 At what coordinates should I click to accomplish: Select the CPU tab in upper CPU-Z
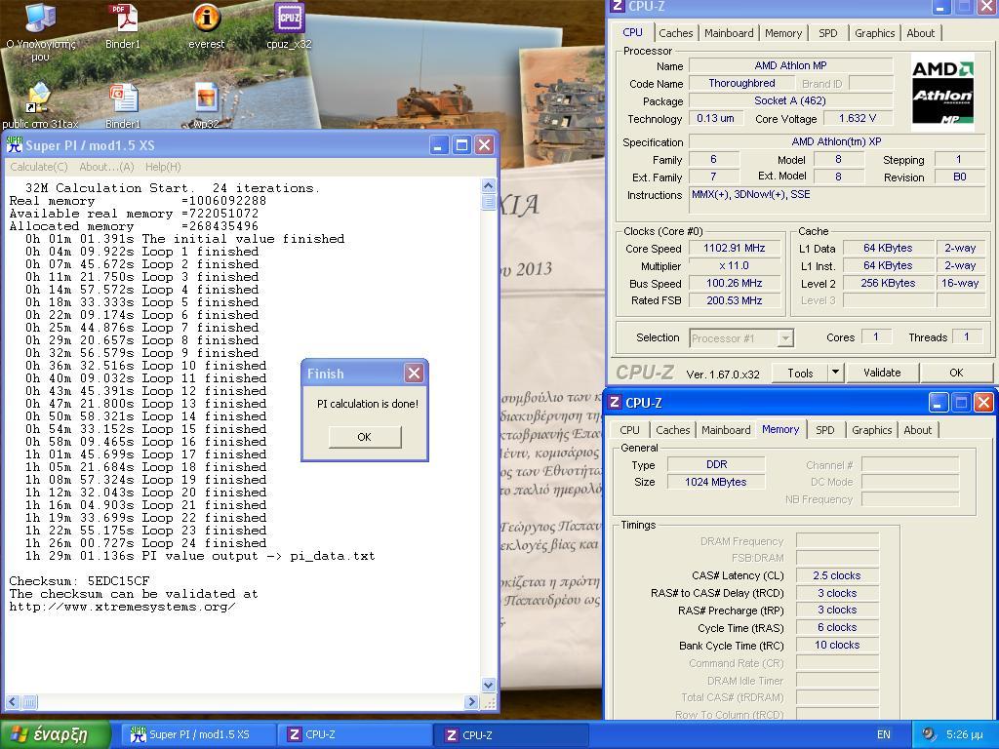632,32
